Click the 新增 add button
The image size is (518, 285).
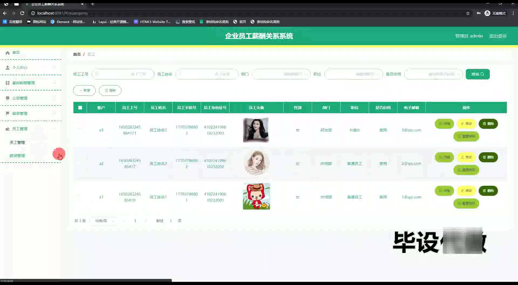pyautogui.click(x=84, y=90)
